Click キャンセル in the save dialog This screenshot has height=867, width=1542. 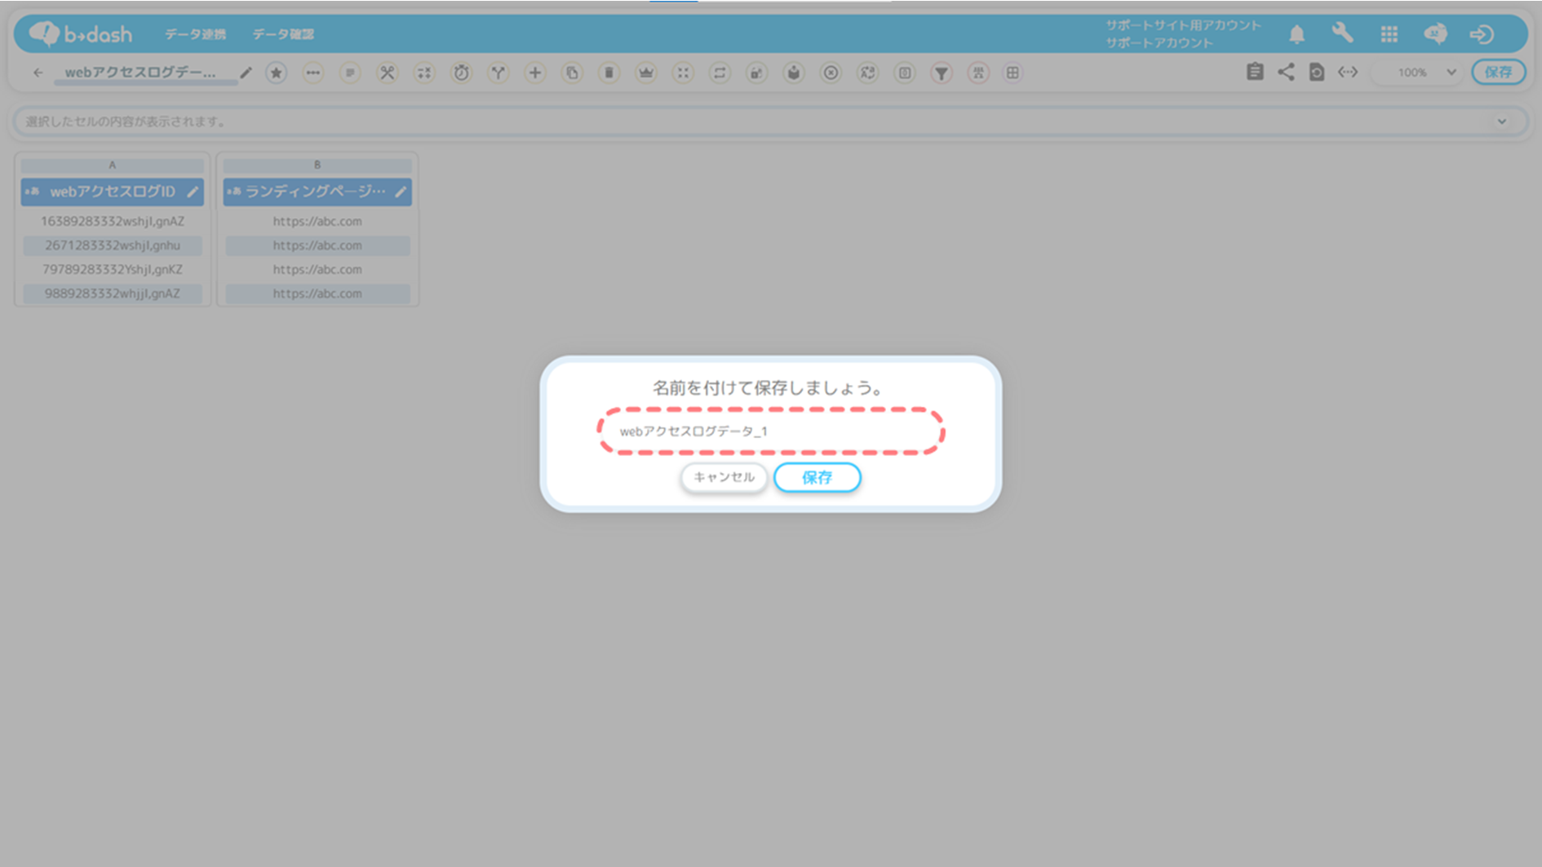coord(724,477)
